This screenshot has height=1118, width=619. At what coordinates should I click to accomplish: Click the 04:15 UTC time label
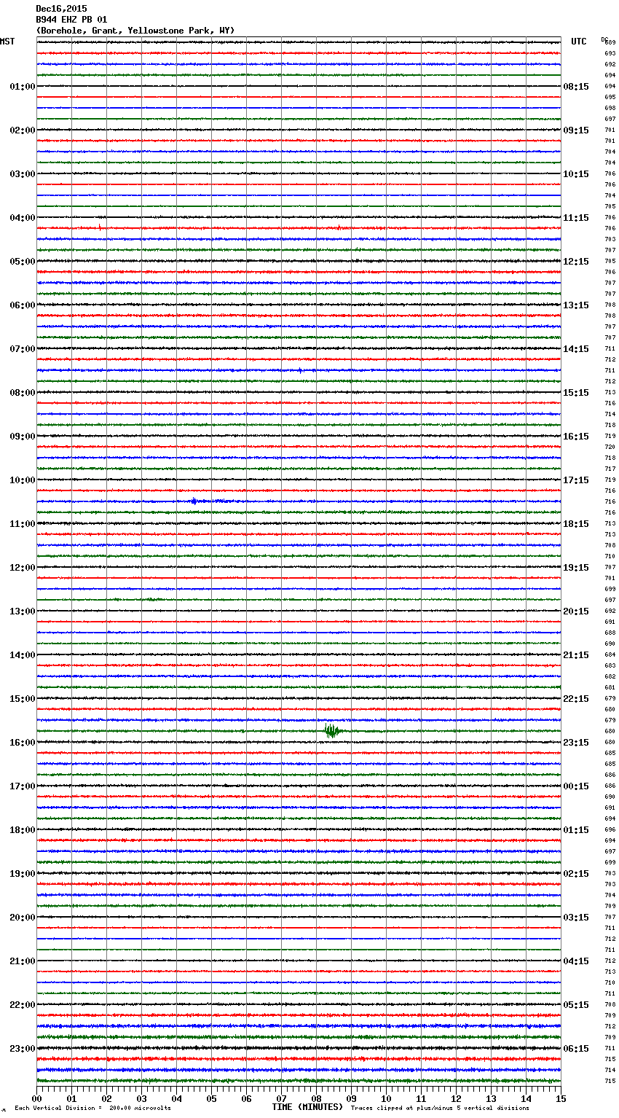point(576,961)
